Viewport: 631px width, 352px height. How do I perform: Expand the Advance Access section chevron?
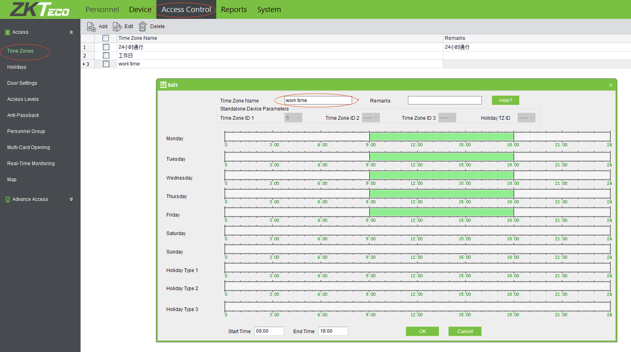[72, 199]
